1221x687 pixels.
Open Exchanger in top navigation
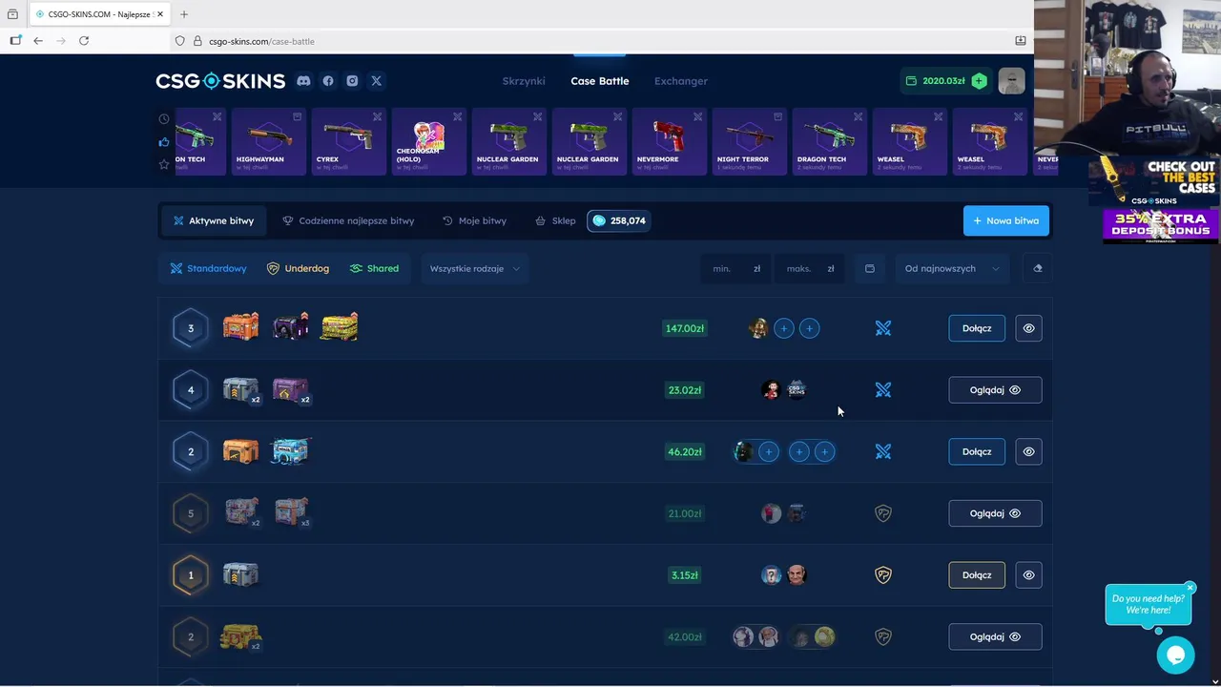pos(681,81)
